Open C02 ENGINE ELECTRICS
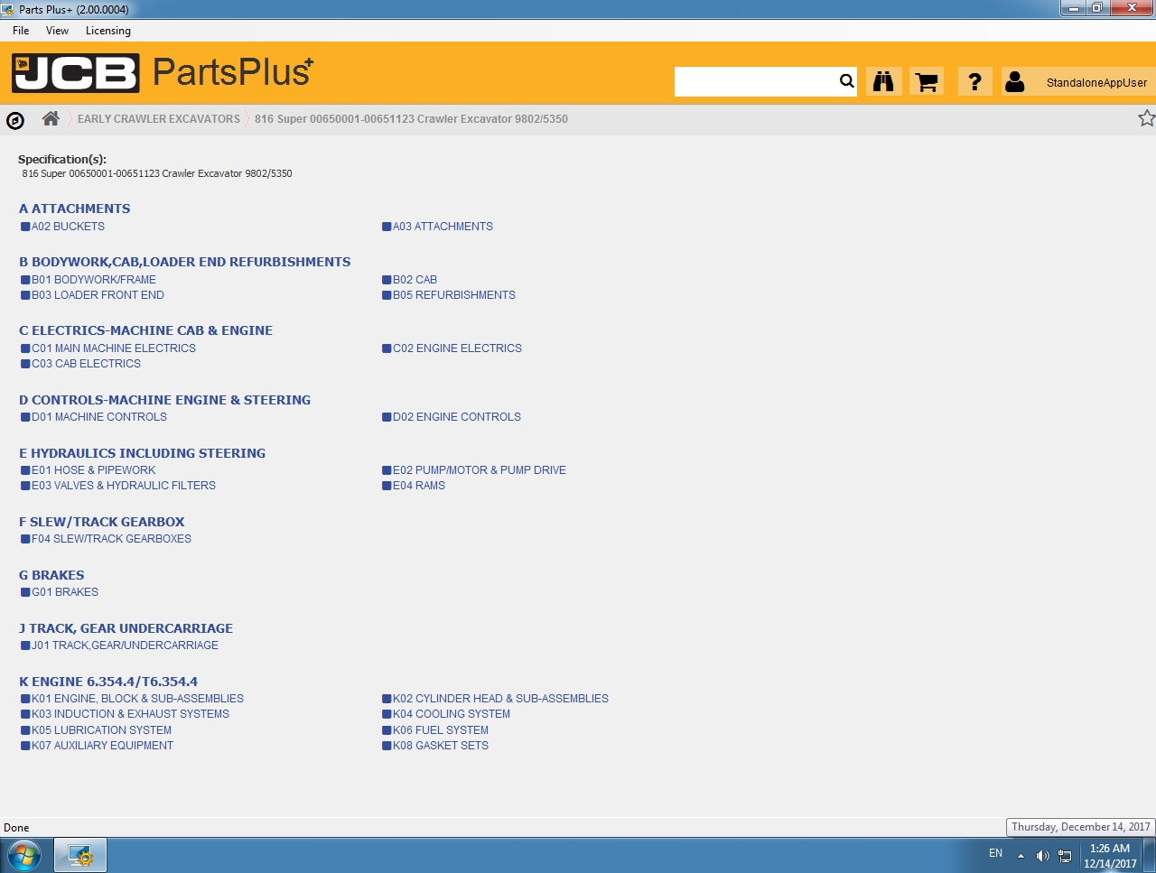 457,348
